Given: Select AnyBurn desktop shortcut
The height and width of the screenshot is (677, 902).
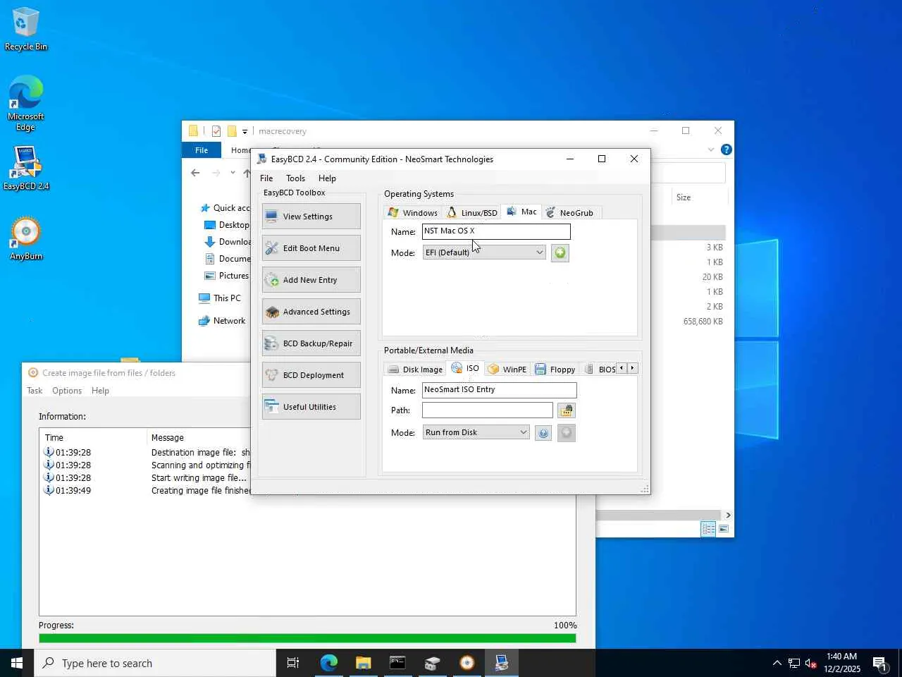Looking at the screenshot, I should point(26,238).
